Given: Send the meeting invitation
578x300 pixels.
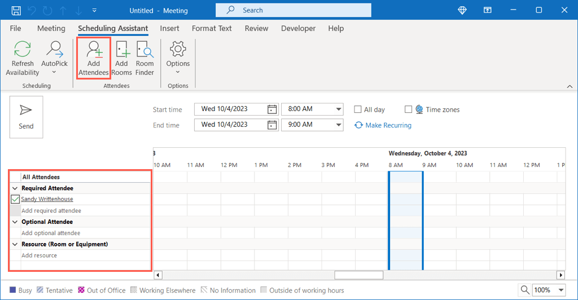Looking at the screenshot, I should point(26,117).
